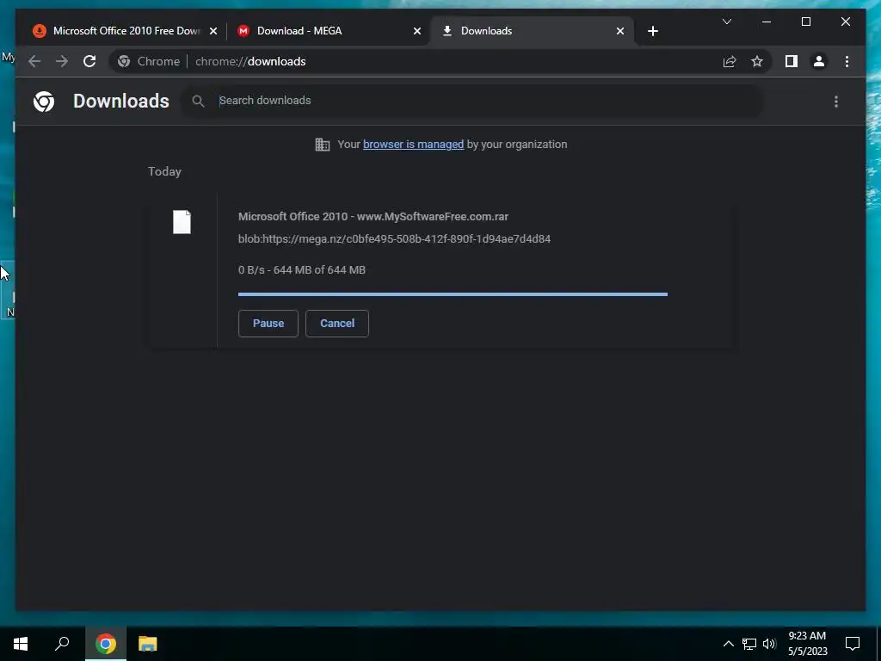Cancel the Microsoft Office 2010 download
This screenshot has height=661, width=881.
coord(337,324)
